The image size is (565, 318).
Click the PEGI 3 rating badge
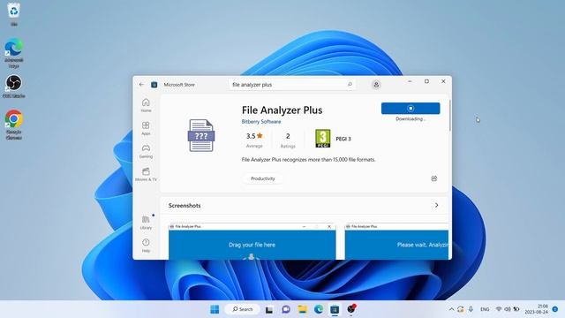click(323, 139)
